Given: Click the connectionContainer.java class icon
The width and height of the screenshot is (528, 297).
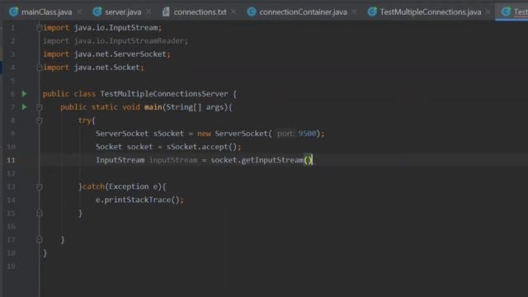Looking at the screenshot, I should click(251, 12).
